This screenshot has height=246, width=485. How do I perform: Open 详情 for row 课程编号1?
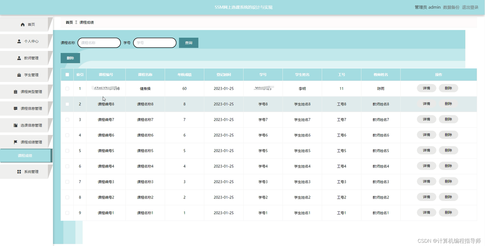click(426, 212)
